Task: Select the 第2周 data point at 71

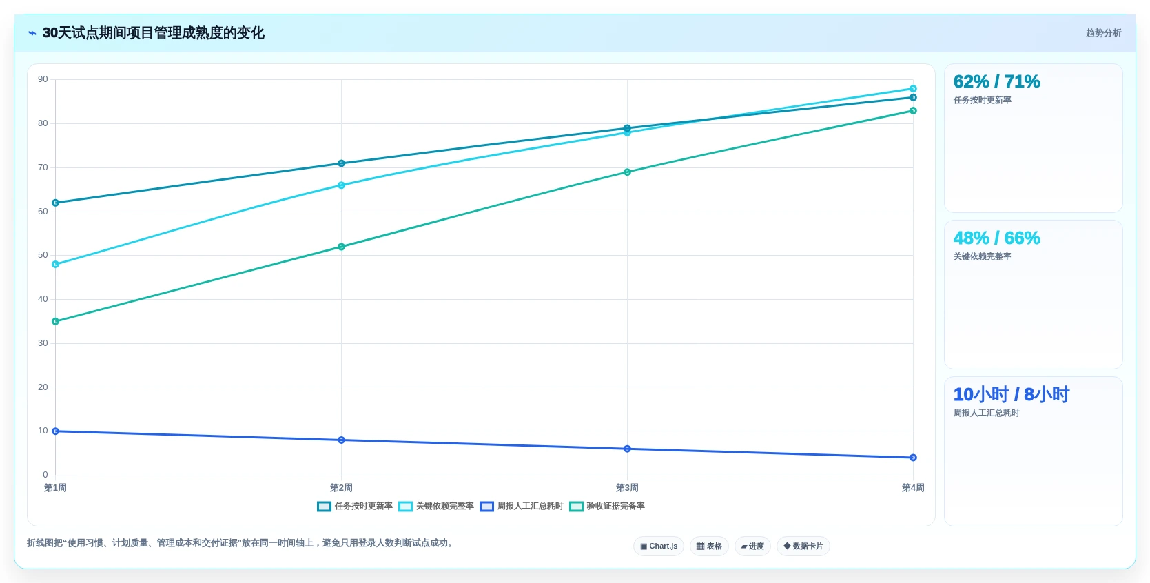Action: (x=341, y=163)
